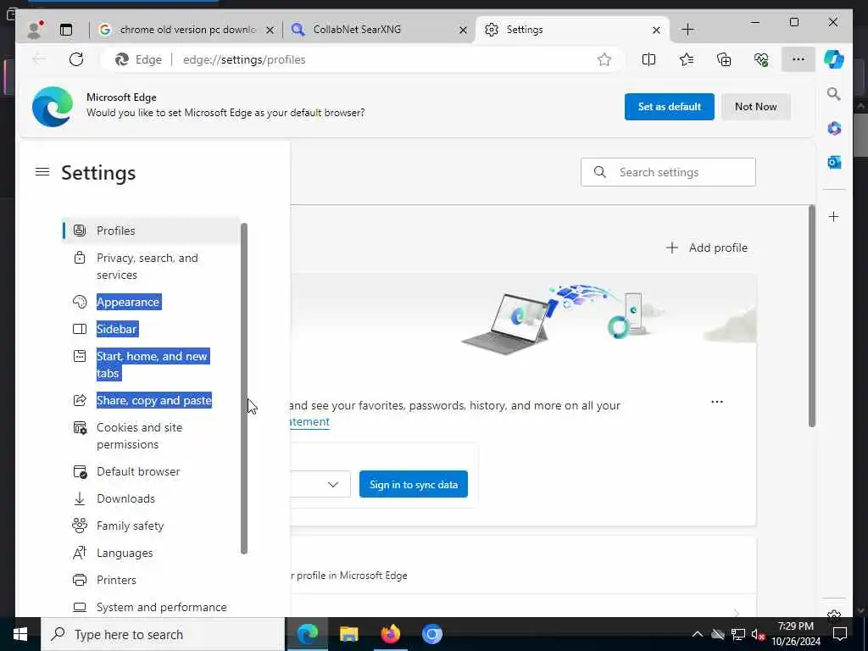
Task: Click Set as default button
Action: point(670,106)
